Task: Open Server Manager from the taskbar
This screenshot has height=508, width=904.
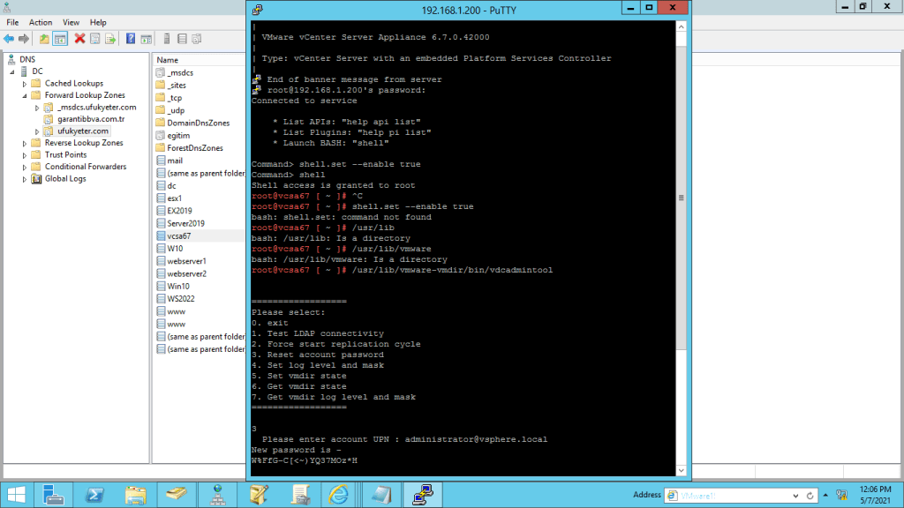Action: click(53, 496)
